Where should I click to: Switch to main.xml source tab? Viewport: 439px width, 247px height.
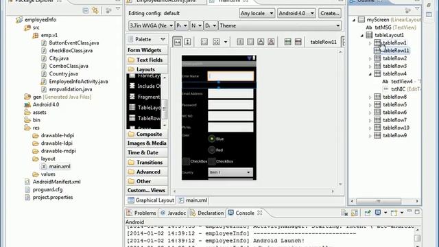[x=193, y=200]
